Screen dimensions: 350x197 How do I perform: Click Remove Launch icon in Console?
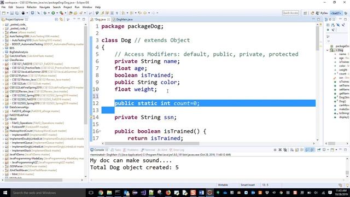coord(280,150)
